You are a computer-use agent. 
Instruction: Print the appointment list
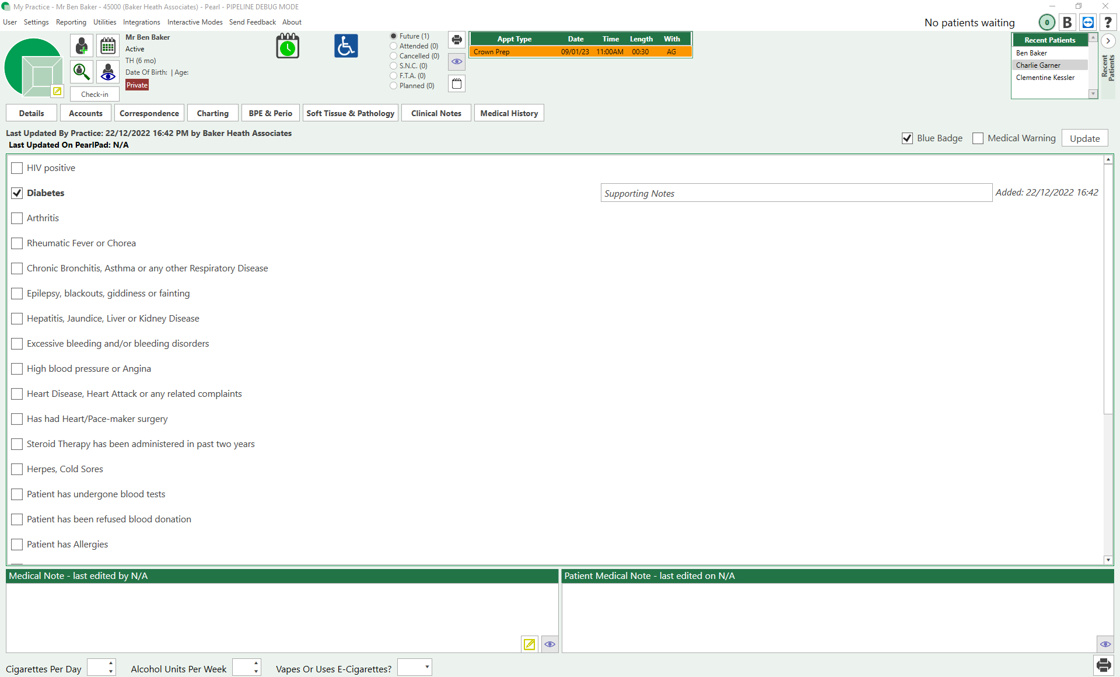[x=457, y=40]
